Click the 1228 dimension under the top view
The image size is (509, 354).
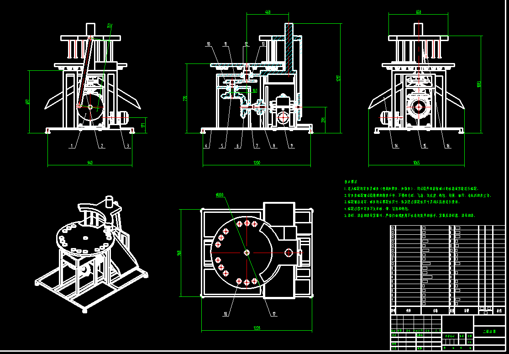257,328
